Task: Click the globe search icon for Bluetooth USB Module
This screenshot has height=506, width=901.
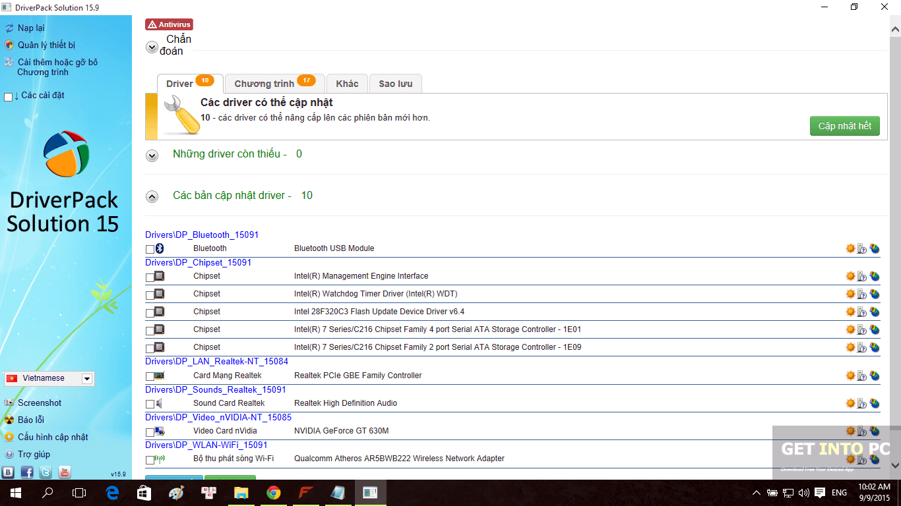Action: pyautogui.click(x=875, y=248)
